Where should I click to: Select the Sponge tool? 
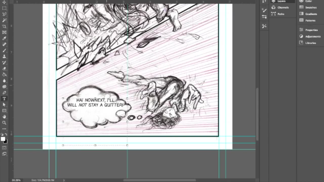coord(4,87)
